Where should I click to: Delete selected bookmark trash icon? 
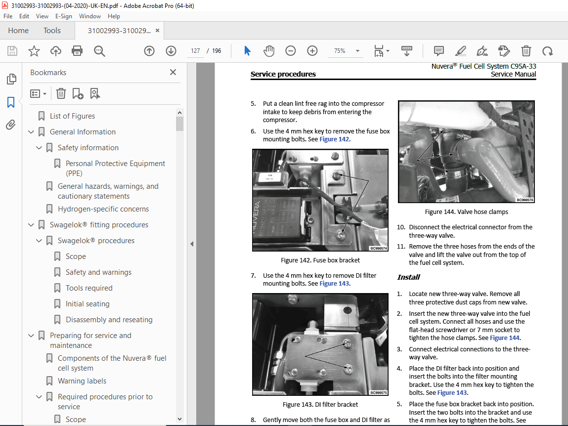click(x=61, y=94)
